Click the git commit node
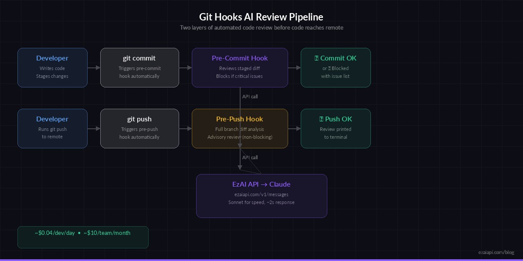Image resolution: width=523 pixels, height=261 pixels. point(139,67)
